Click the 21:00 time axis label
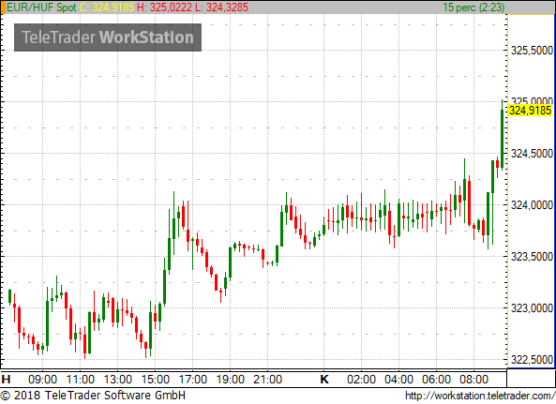 [x=268, y=380]
